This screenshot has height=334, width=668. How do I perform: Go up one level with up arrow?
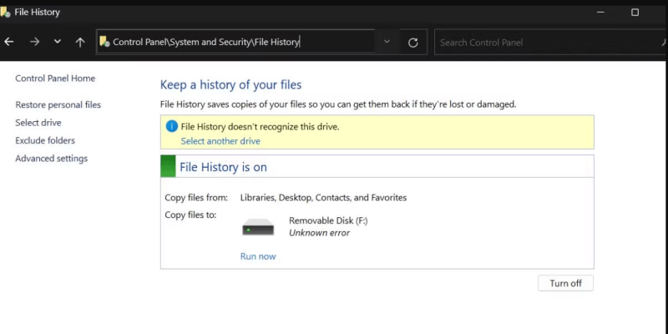pos(80,42)
